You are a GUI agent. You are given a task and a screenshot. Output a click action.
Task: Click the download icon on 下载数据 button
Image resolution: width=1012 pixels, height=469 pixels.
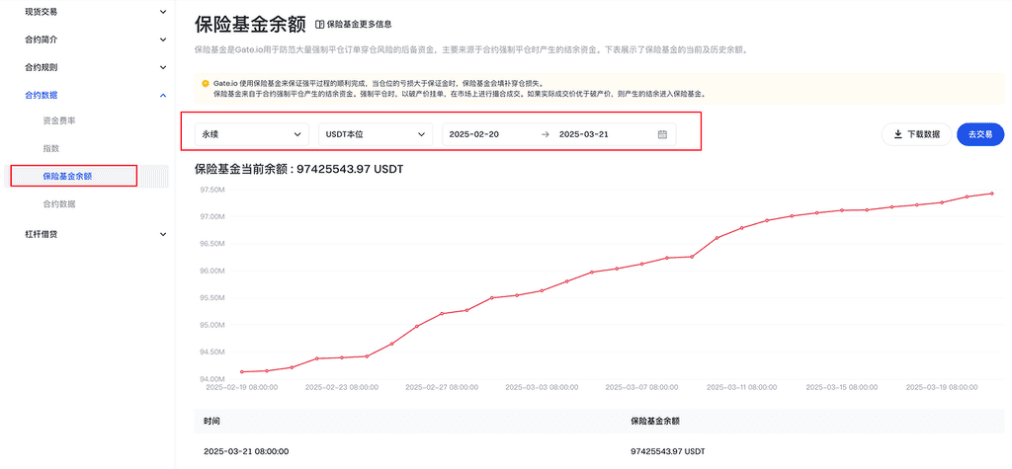coord(897,134)
